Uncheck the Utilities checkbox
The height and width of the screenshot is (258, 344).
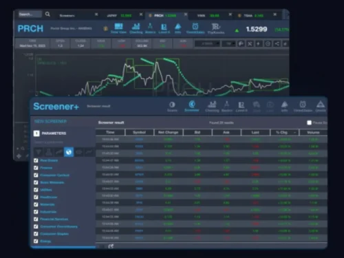(36, 190)
